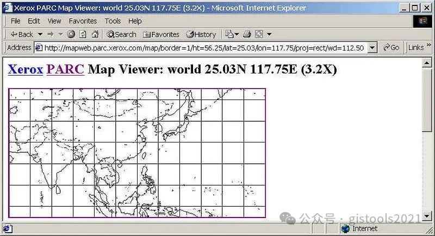Click the Edit page toolbar icon
This screenshot has width=435, height=236.
pyautogui.click(x=259, y=34)
